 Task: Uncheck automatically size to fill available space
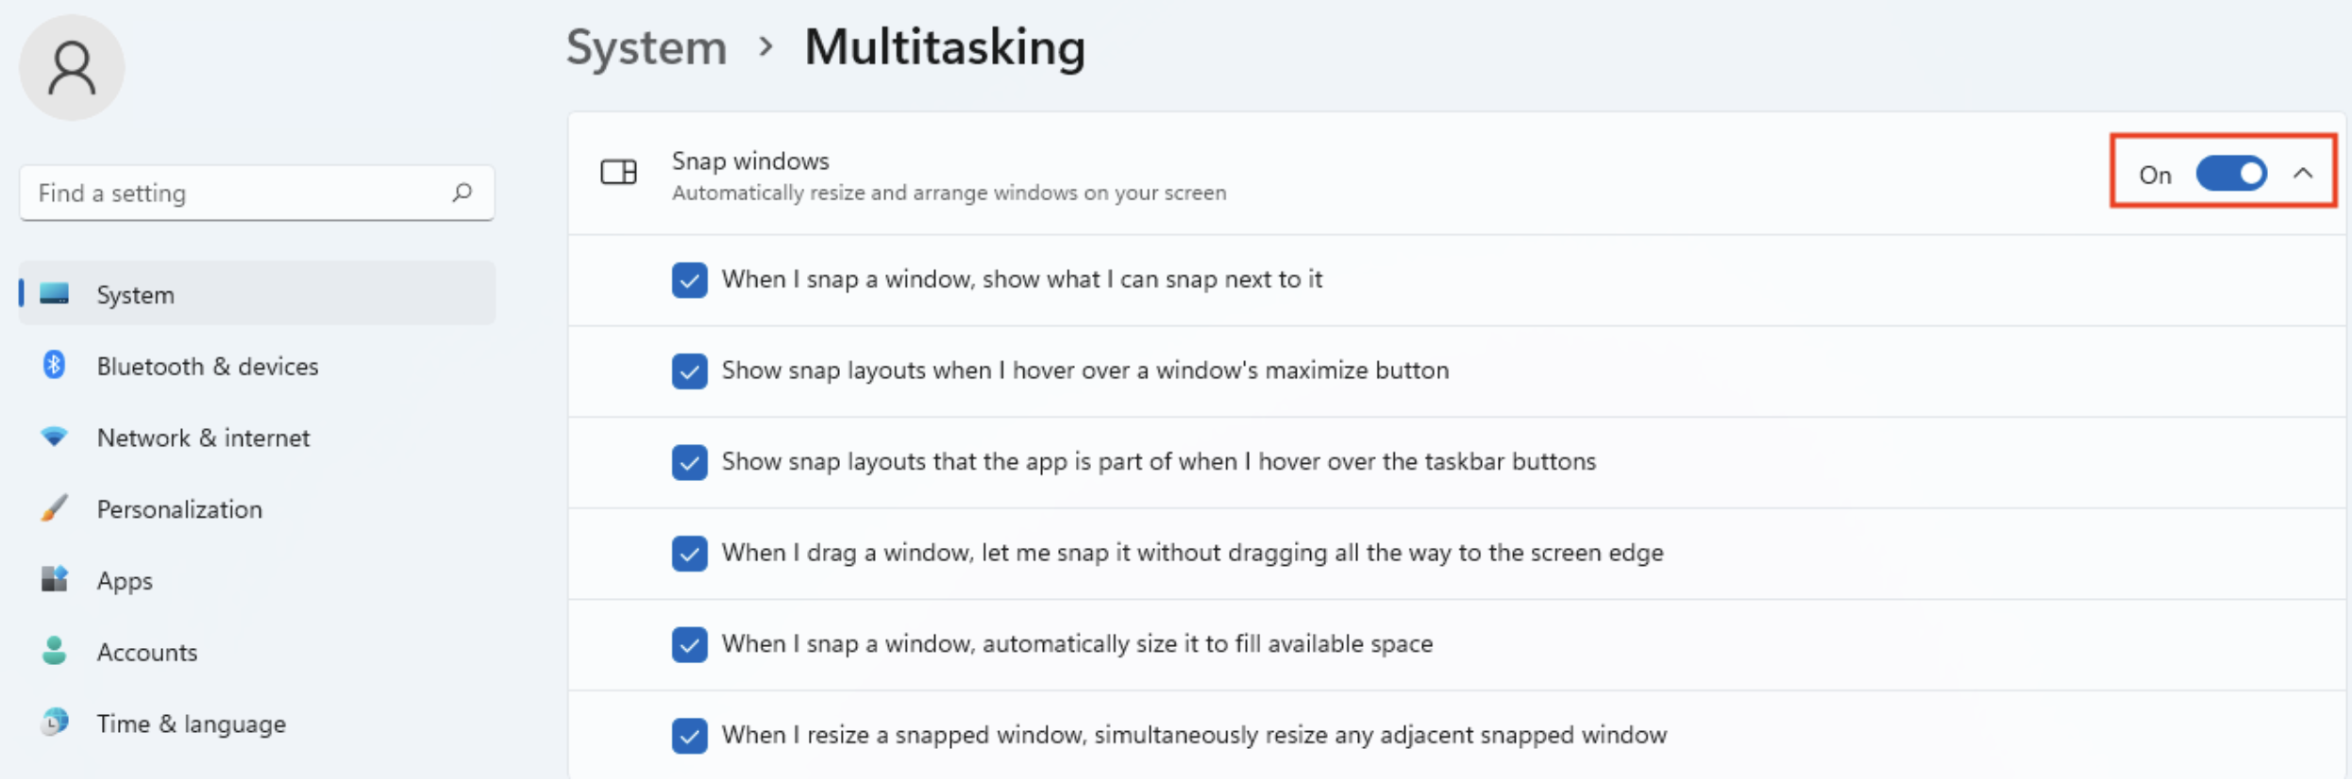tap(690, 644)
